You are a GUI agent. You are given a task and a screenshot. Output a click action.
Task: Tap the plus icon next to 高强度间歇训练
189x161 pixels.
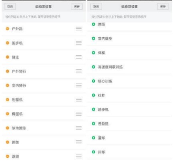coord(94,67)
